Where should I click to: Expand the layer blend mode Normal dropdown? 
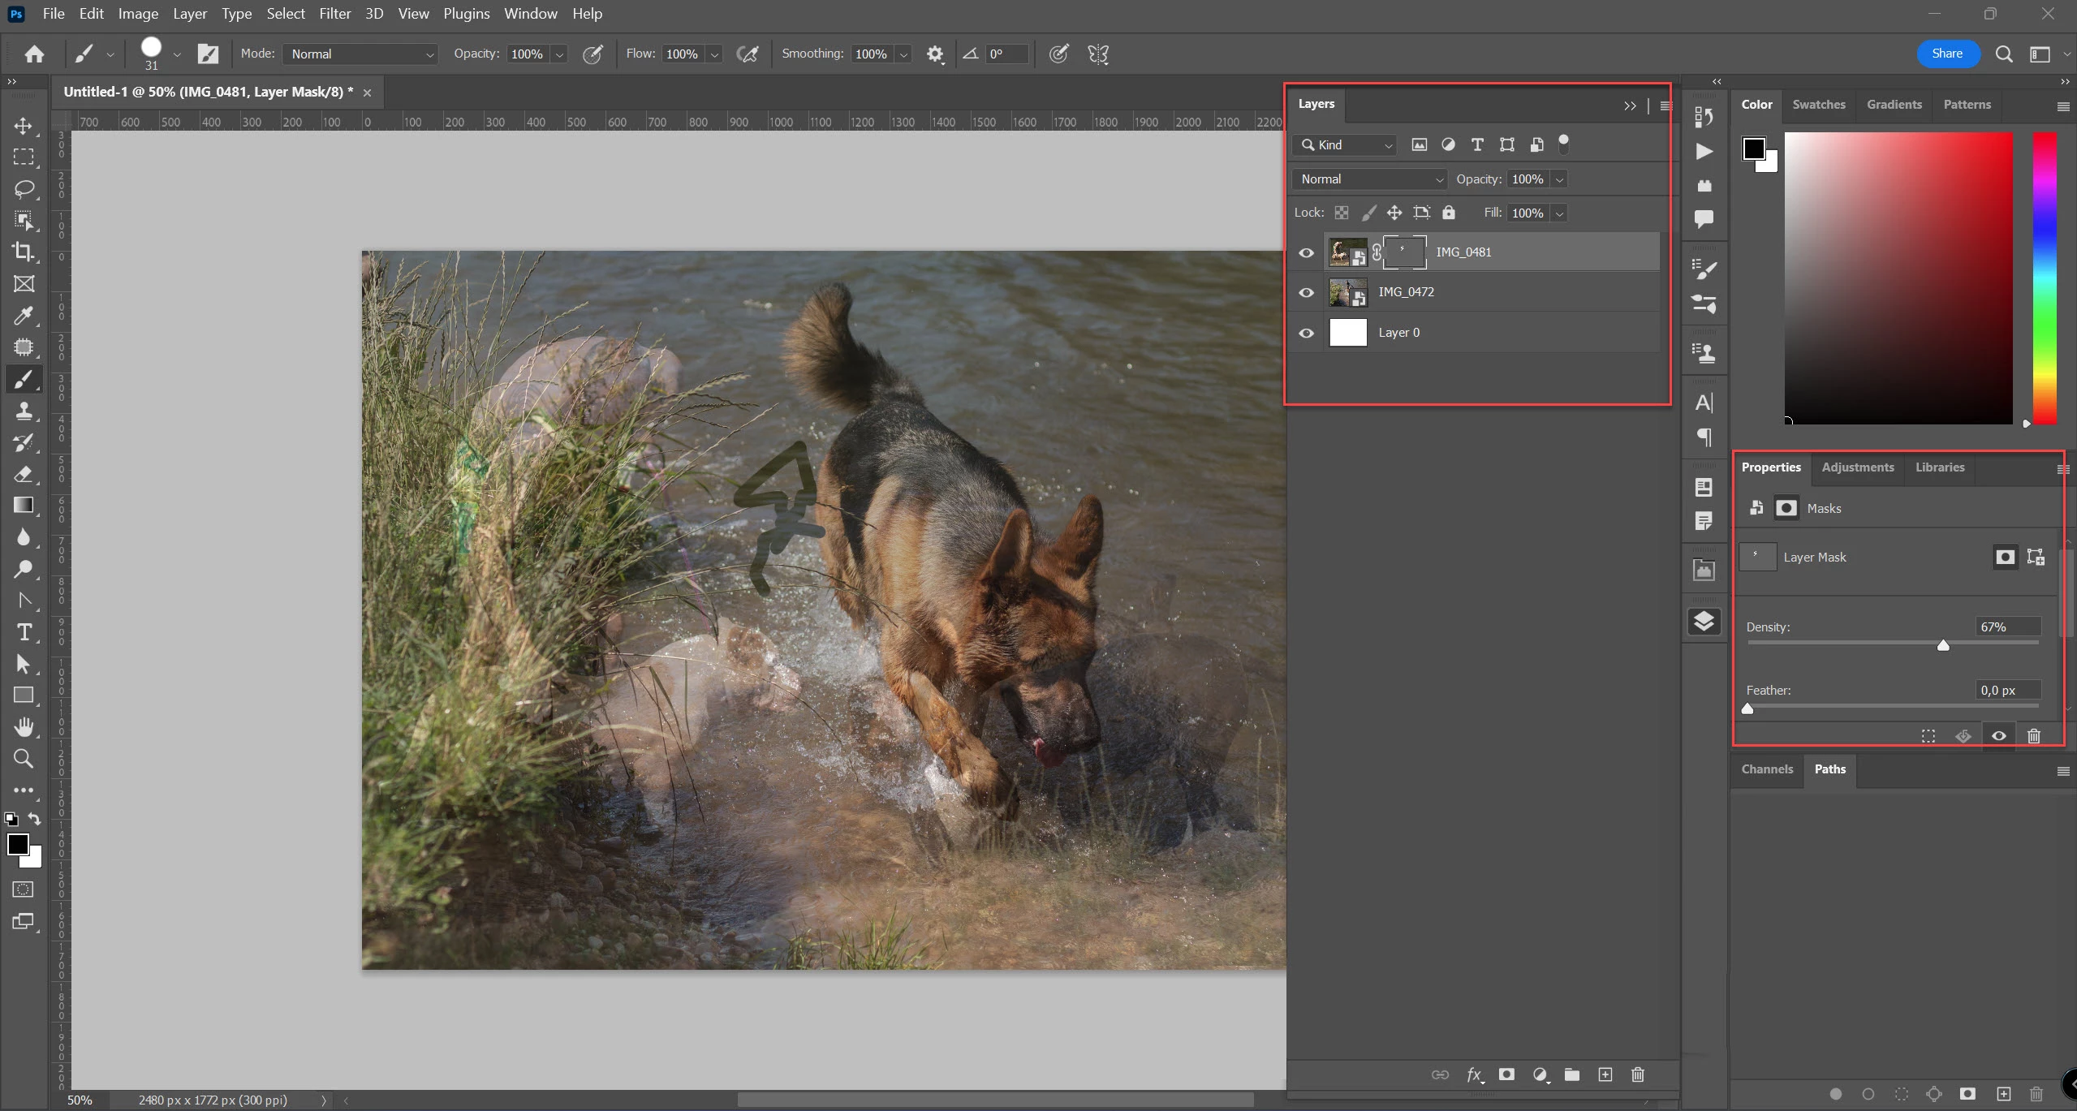coord(1370,179)
